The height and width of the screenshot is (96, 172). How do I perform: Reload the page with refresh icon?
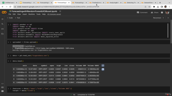click(10, 7)
